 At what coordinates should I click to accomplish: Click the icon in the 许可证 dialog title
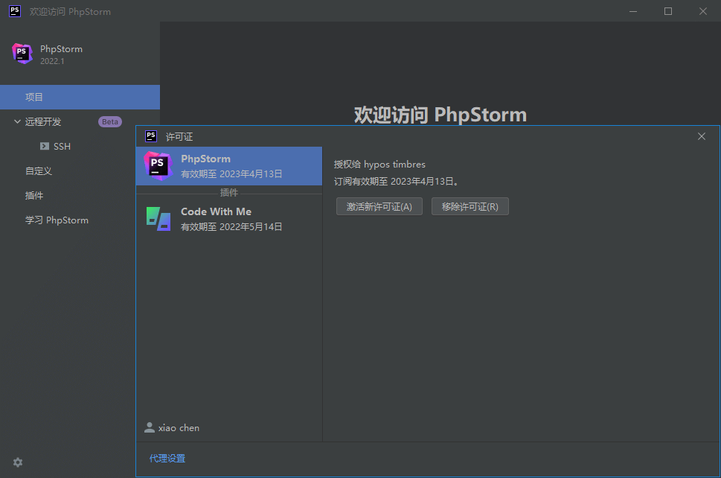(151, 136)
